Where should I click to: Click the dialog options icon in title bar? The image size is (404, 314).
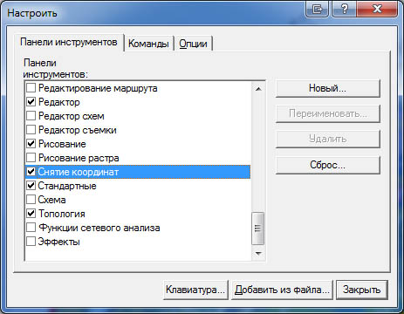[317, 9]
